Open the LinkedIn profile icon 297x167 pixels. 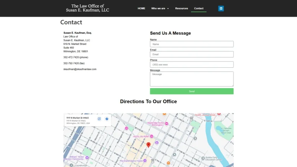pyautogui.click(x=221, y=9)
